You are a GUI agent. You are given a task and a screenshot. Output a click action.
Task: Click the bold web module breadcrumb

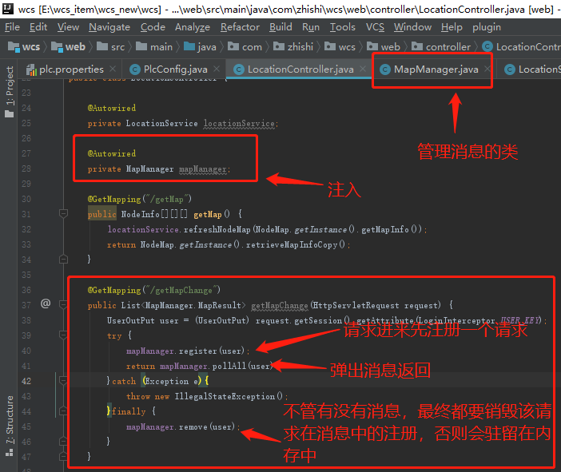[68, 47]
